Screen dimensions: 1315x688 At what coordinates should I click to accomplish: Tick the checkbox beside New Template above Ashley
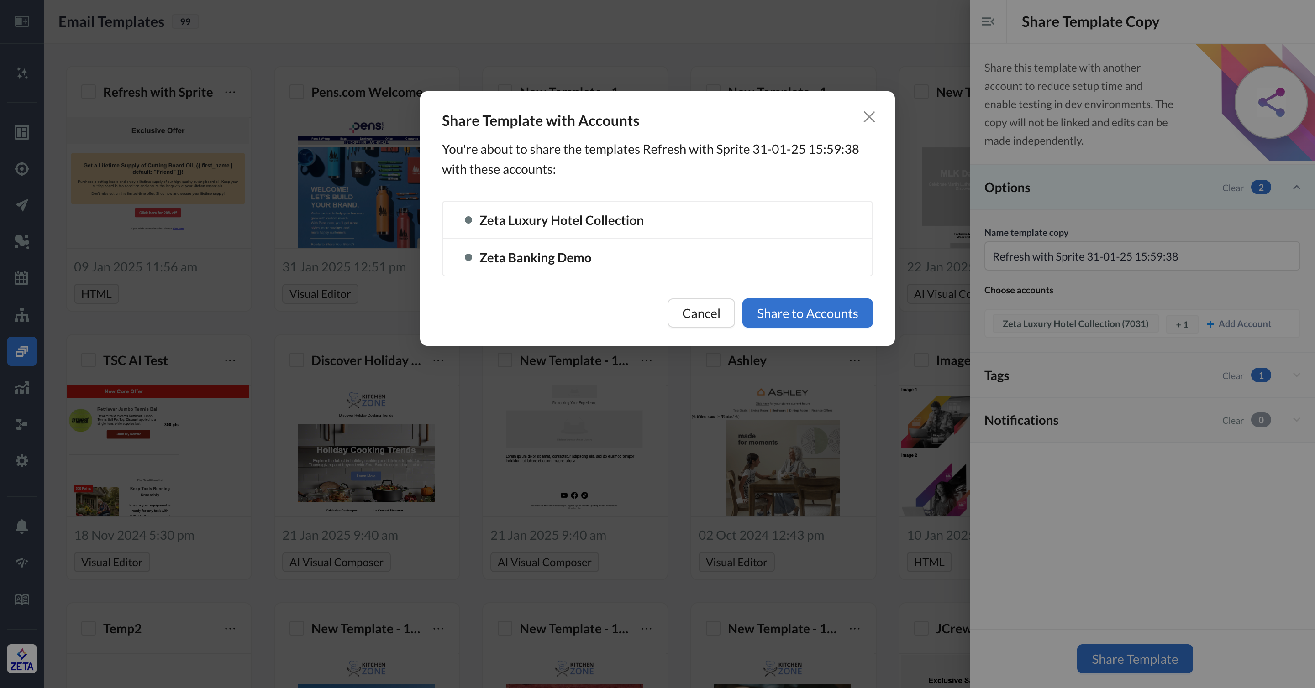pyautogui.click(x=713, y=92)
